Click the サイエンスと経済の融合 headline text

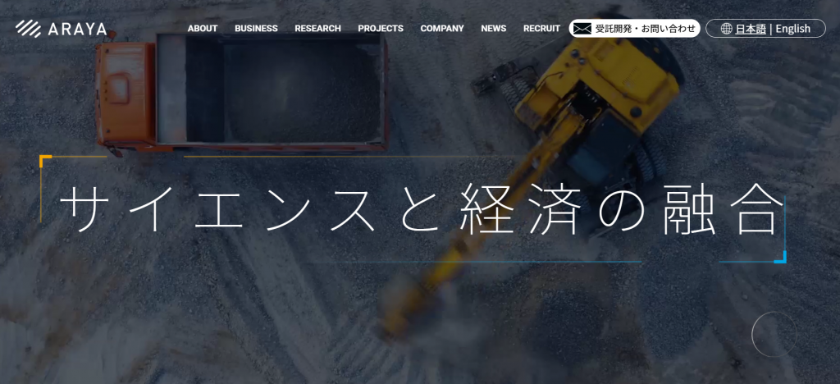417,209
